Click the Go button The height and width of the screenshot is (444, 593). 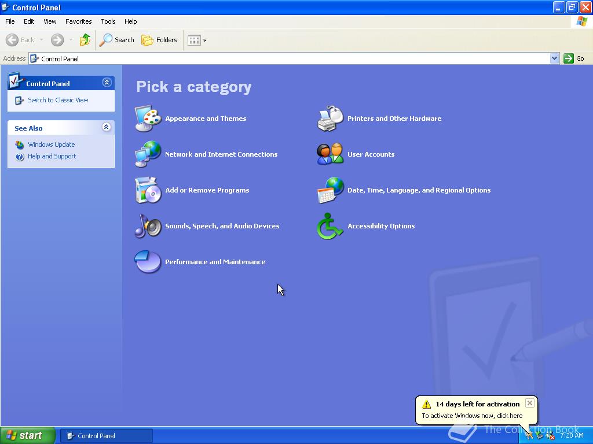[x=574, y=58]
